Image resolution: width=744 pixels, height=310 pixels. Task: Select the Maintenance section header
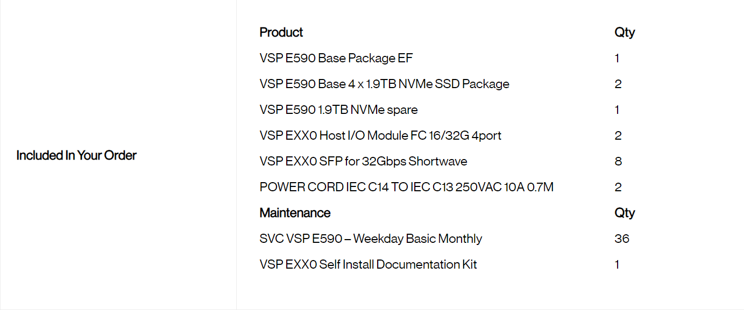tap(295, 213)
